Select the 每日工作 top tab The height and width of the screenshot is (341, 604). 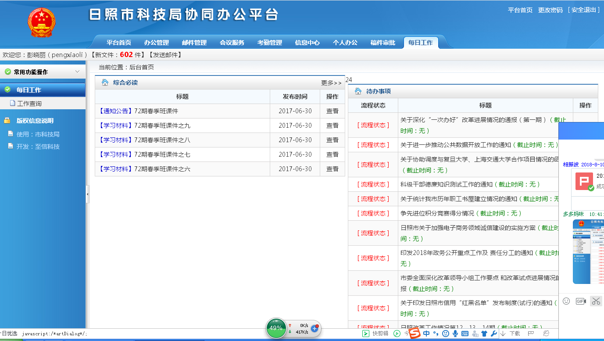click(421, 42)
